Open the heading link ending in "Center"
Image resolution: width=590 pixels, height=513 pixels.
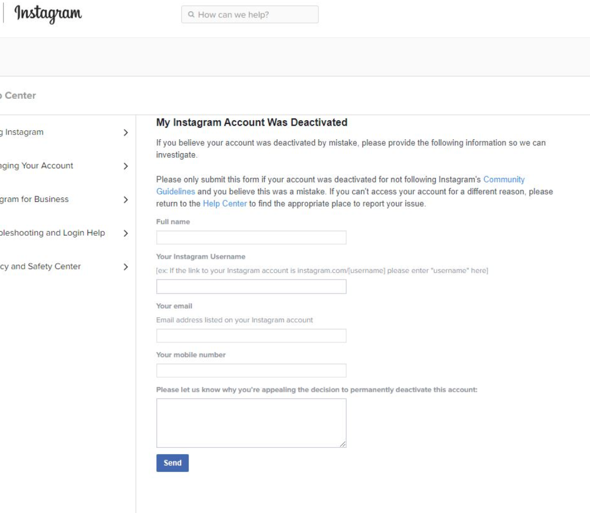pos(18,95)
